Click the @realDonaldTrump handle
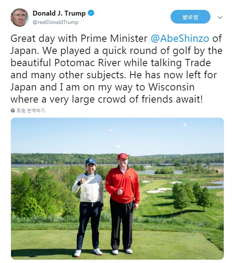Viewport: 234px width, 263px height. pos(55,22)
